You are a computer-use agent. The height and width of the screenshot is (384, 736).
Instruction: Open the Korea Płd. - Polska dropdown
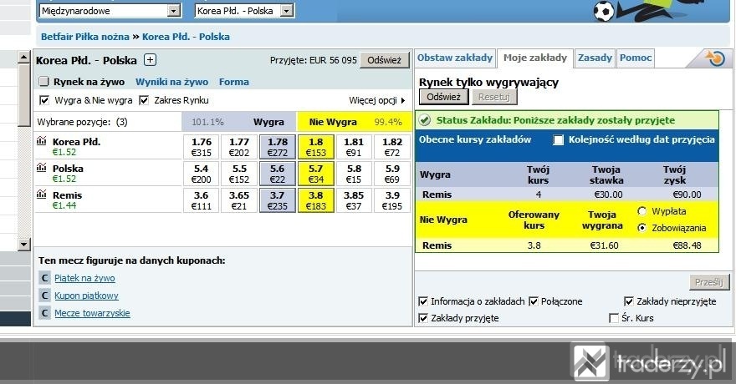point(244,11)
